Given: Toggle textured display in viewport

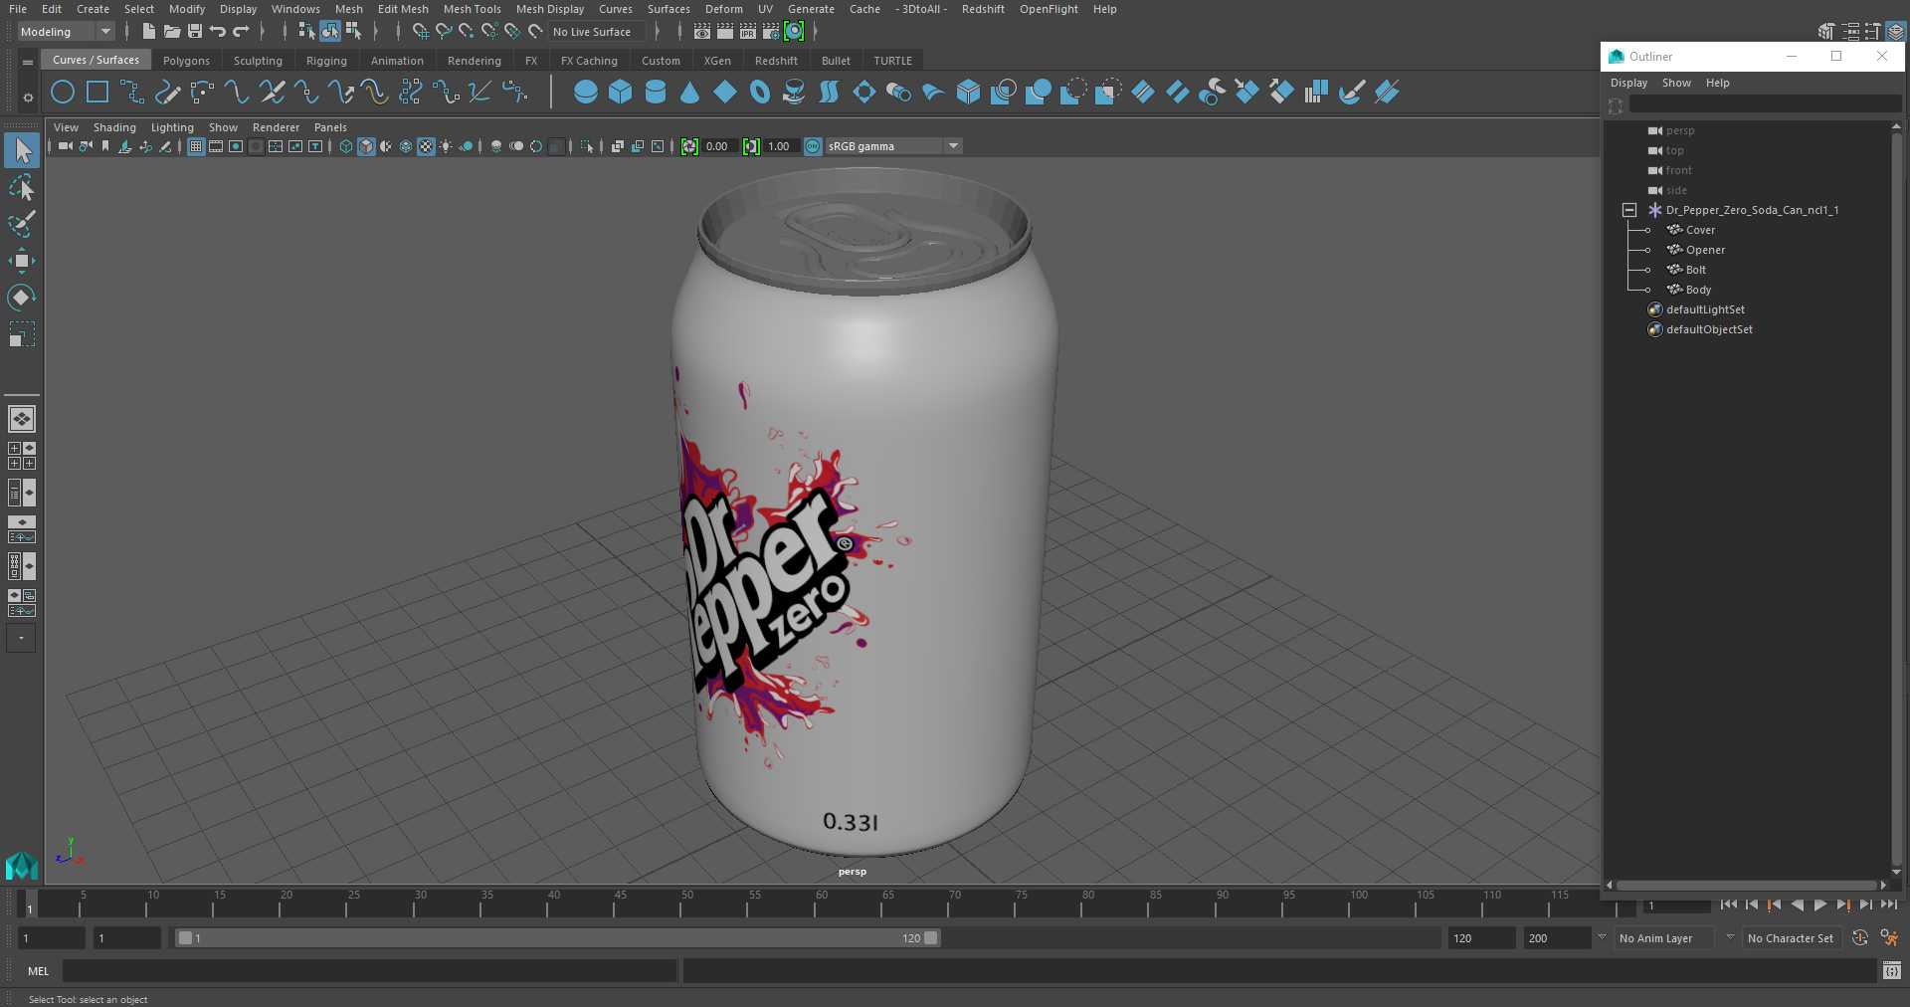Looking at the screenshot, I should [x=426, y=146].
